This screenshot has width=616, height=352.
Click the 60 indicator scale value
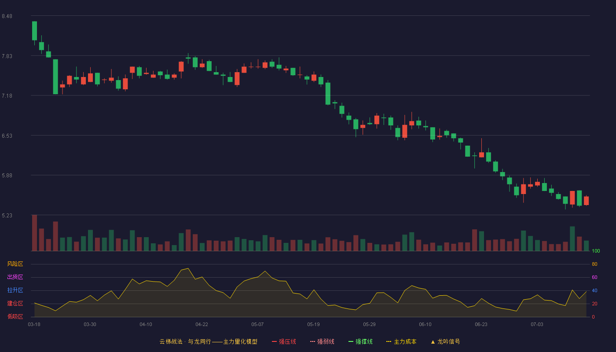594,277
